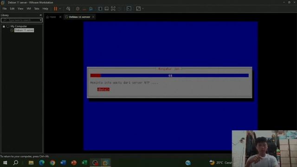Click the stretch guest display icon
297x167 pixels.
(138, 9)
